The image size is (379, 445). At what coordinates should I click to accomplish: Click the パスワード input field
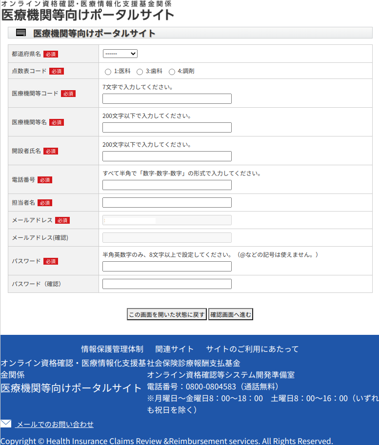167,267
